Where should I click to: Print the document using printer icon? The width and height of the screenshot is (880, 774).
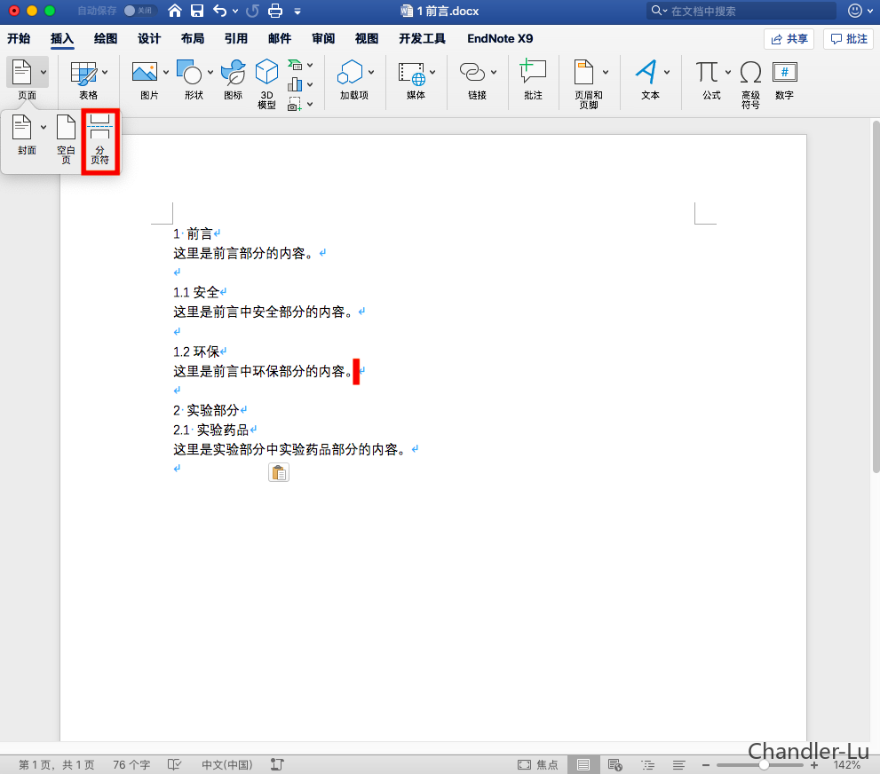point(275,11)
